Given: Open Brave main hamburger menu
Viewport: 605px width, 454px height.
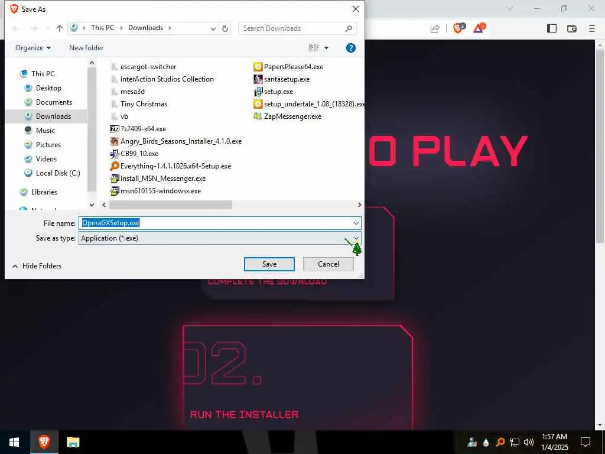Looking at the screenshot, I should 591,28.
